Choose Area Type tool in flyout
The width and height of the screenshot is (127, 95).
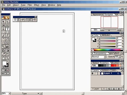click(19, 20)
